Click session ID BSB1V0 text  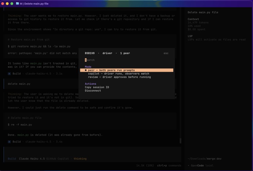(90, 53)
